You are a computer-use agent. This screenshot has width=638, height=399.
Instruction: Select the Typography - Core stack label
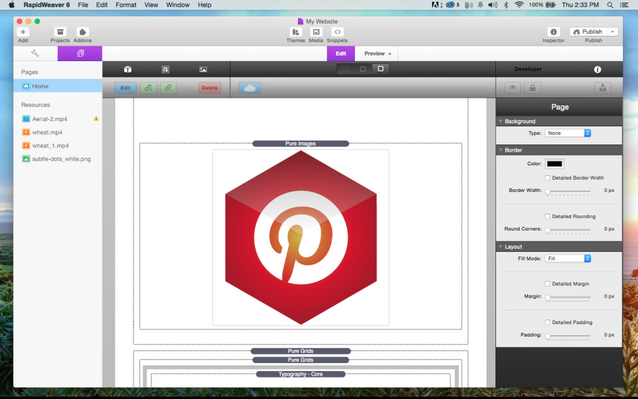pos(301,374)
